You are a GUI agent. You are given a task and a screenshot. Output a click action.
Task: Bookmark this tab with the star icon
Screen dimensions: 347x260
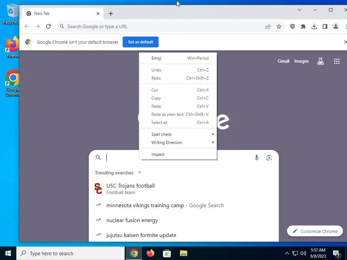[x=279, y=26]
